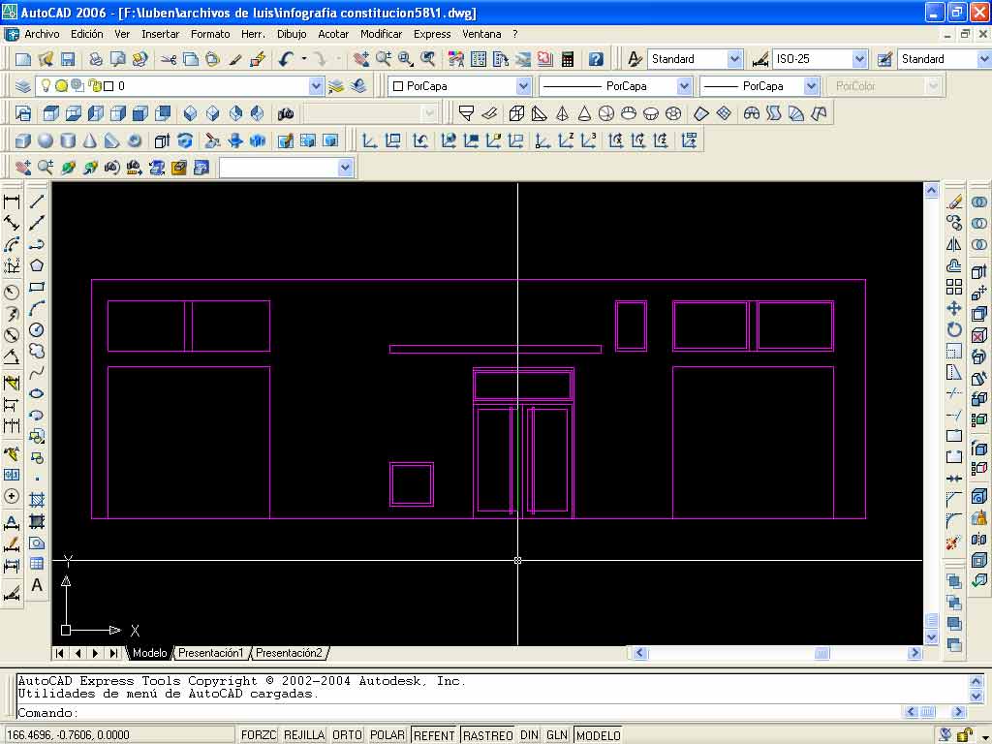Click the Comando command line input
Image resolution: width=992 pixels, height=744 pixels.
pyautogui.click(x=460, y=713)
